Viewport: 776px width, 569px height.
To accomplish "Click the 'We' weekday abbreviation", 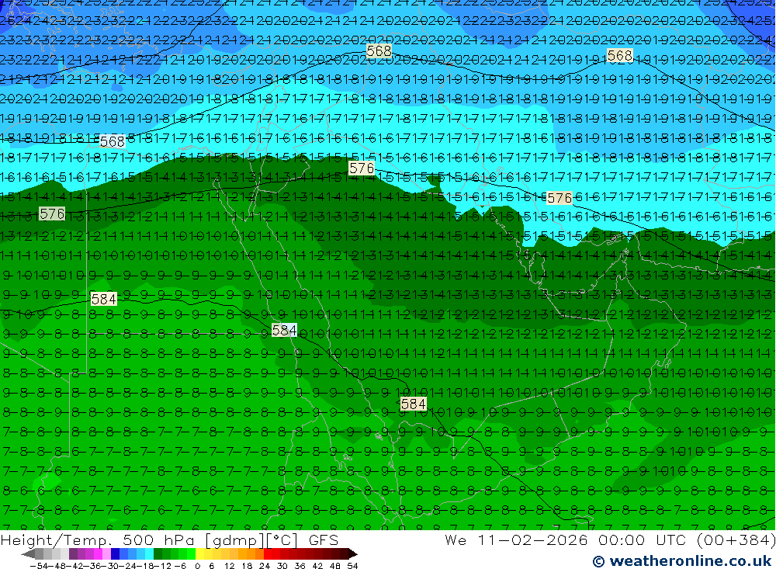I will point(456,540).
